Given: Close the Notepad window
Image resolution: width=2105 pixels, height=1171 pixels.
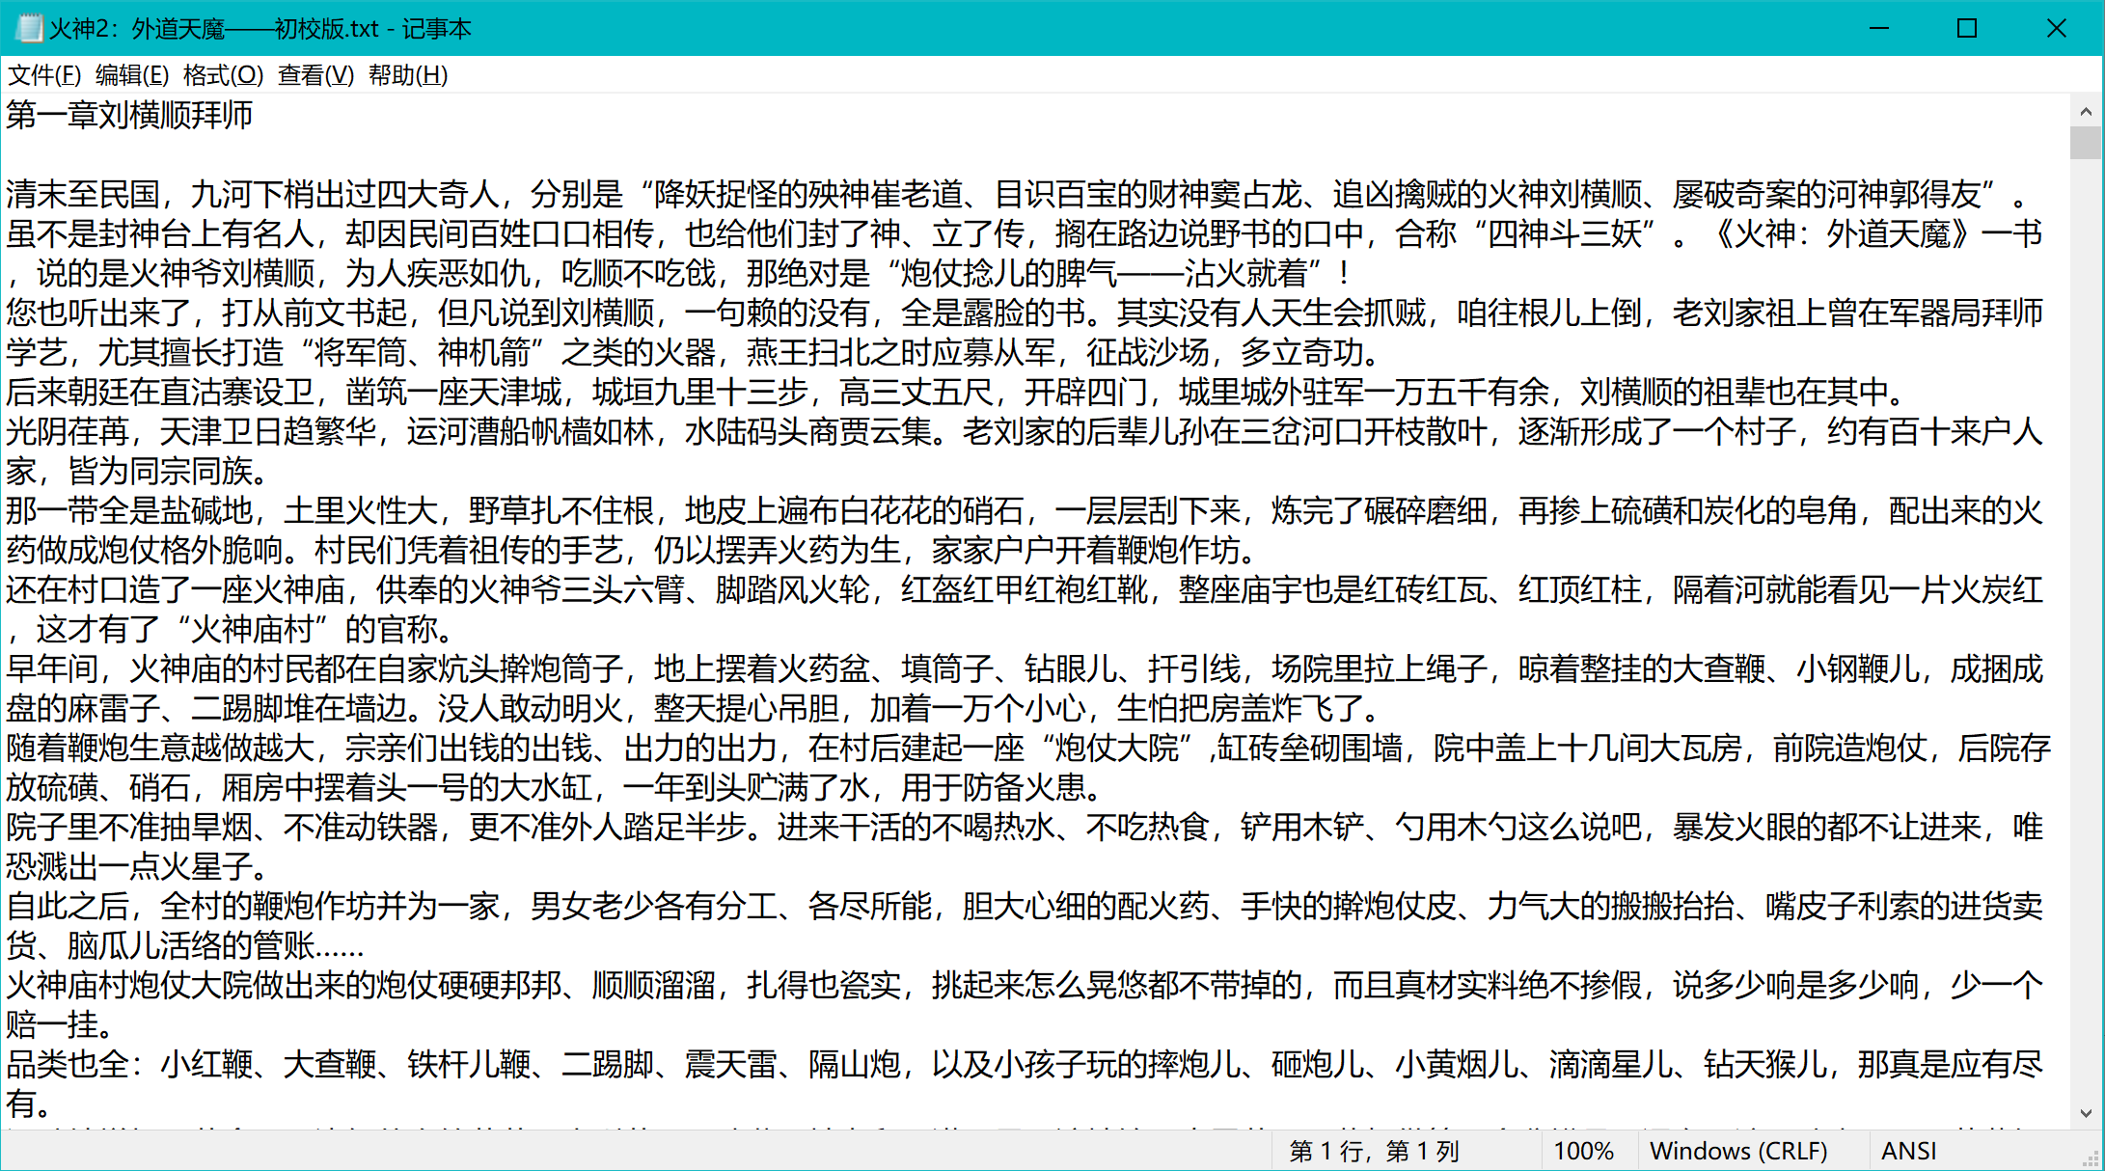Looking at the screenshot, I should [2056, 28].
